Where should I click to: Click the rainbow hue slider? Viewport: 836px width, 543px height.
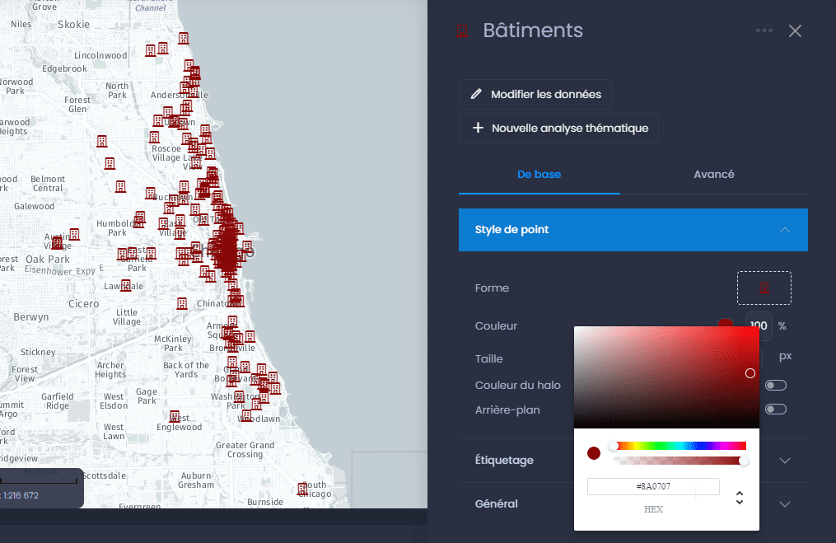680,446
